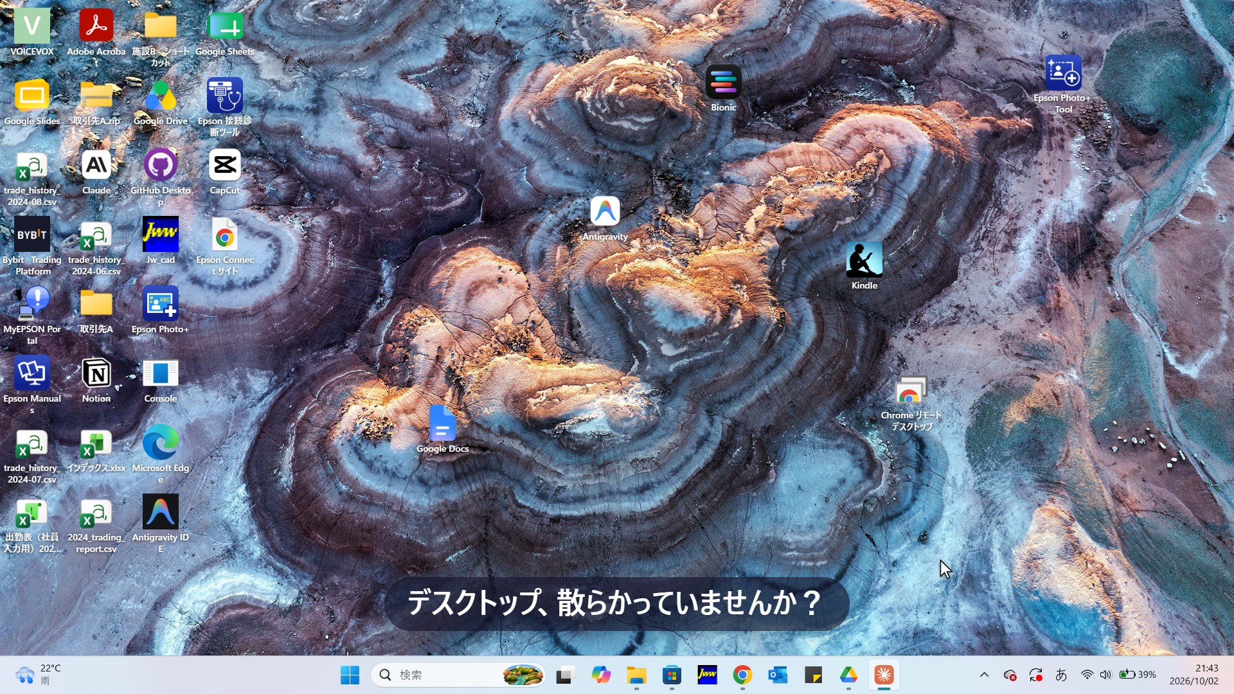
Task: Open the Notion desktop shortcut
Action: pos(96,379)
